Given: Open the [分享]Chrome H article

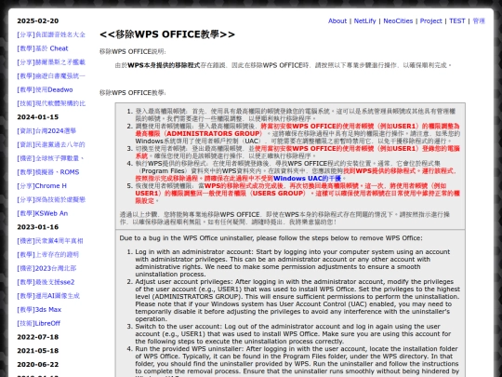Looking at the screenshot, I should 42,186.
